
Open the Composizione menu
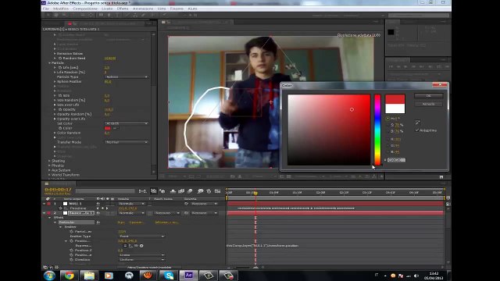[x=85, y=9]
